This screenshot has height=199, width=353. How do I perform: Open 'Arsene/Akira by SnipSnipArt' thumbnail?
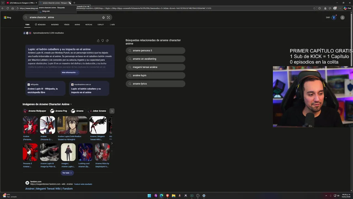(102, 152)
